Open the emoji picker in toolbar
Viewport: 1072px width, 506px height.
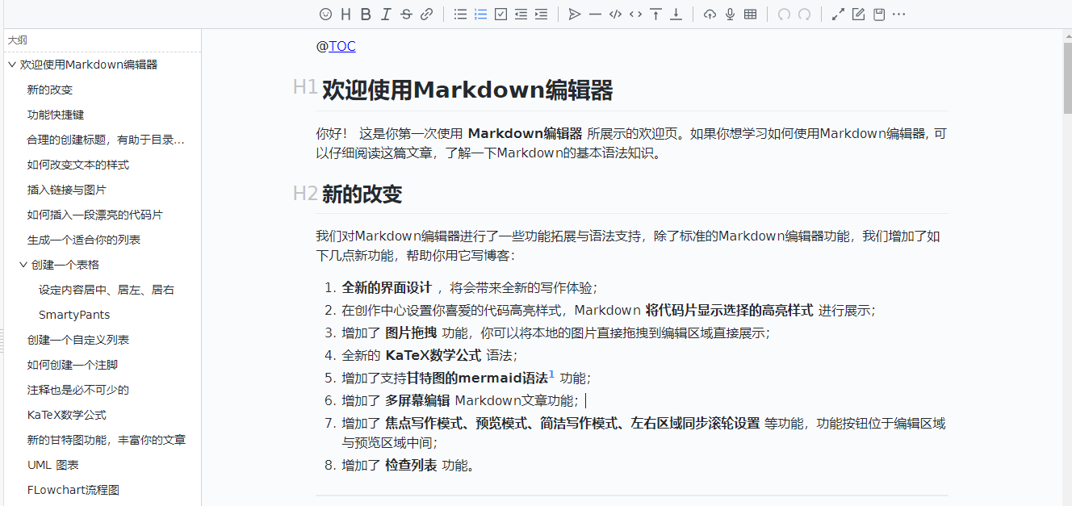pos(325,14)
